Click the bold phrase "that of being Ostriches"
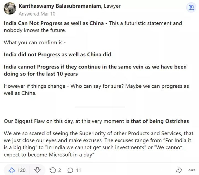Image resolution: width=199 pixels, height=175 pixels. tap(160, 121)
